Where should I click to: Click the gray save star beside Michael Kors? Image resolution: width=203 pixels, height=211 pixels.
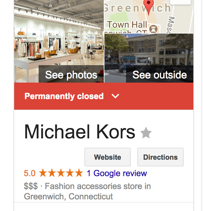tap(146, 133)
